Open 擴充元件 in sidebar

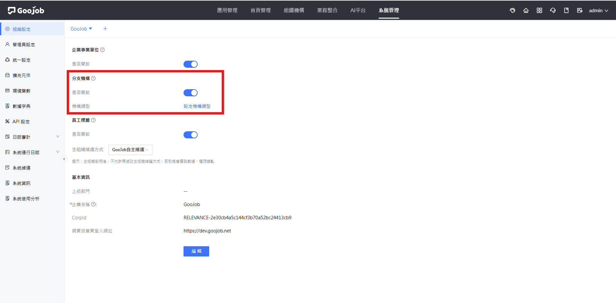(x=32, y=75)
